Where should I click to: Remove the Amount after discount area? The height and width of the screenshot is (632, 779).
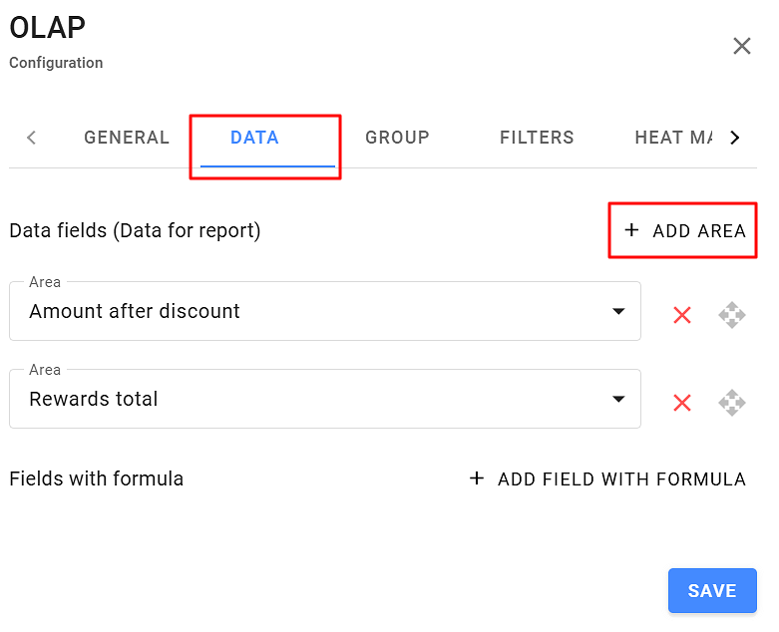tap(682, 315)
